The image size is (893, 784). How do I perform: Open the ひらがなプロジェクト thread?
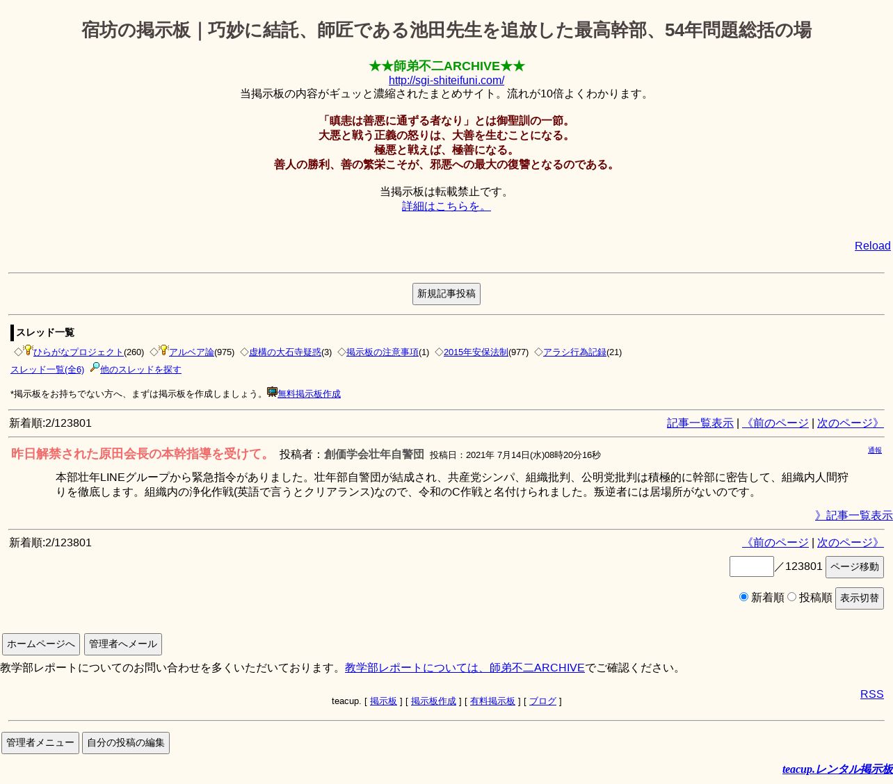click(x=79, y=352)
